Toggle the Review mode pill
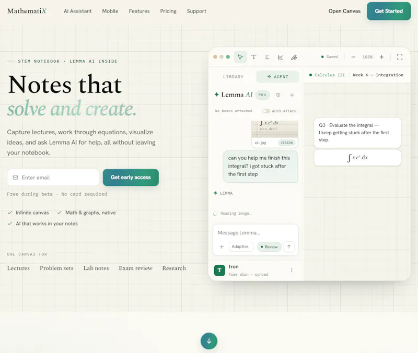Viewport: 418px width, 353px height. pos(269,246)
